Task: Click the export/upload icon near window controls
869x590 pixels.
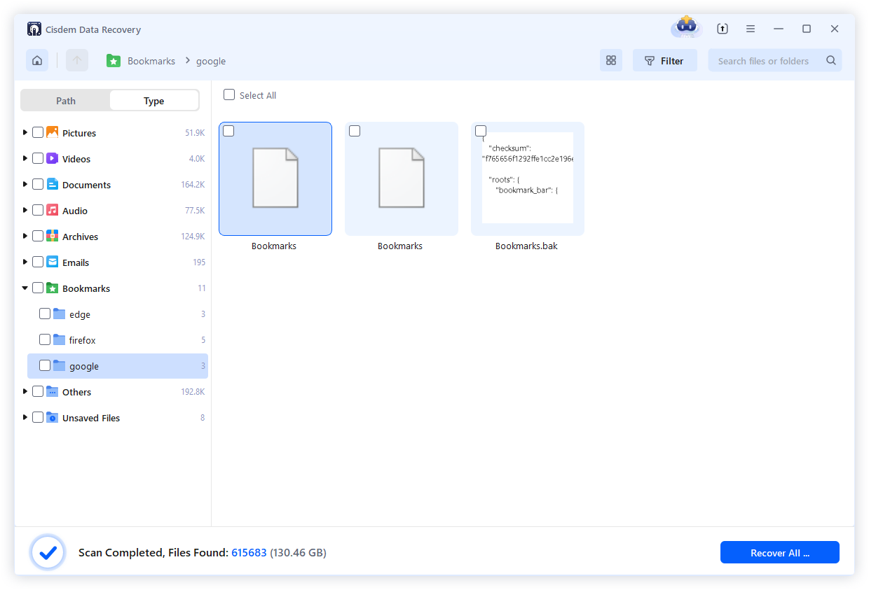Action: [x=722, y=29]
